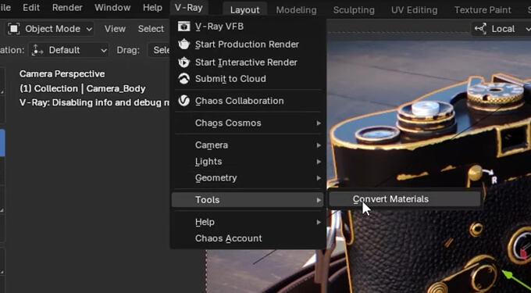Open the Object Mode dropdown
The image size is (531, 293).
tap(50, 29)
